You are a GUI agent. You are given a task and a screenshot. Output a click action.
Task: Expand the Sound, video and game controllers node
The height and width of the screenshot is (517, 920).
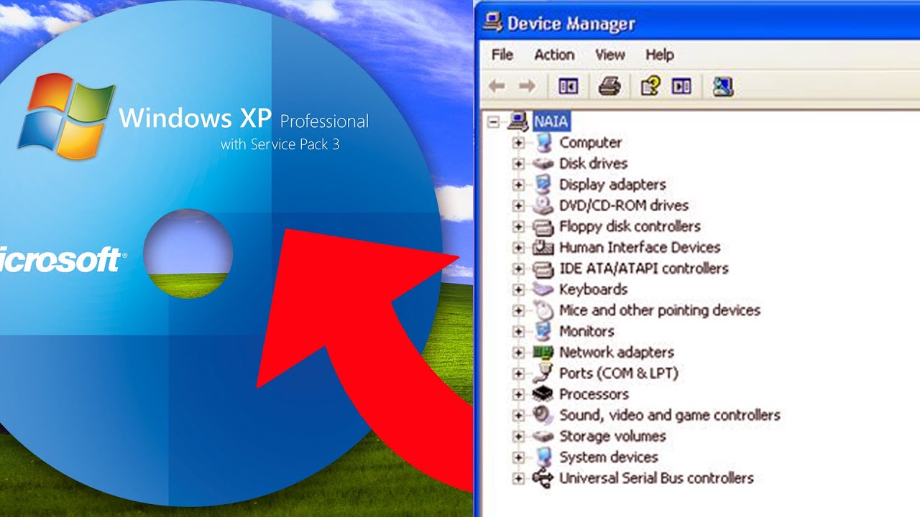519,415
